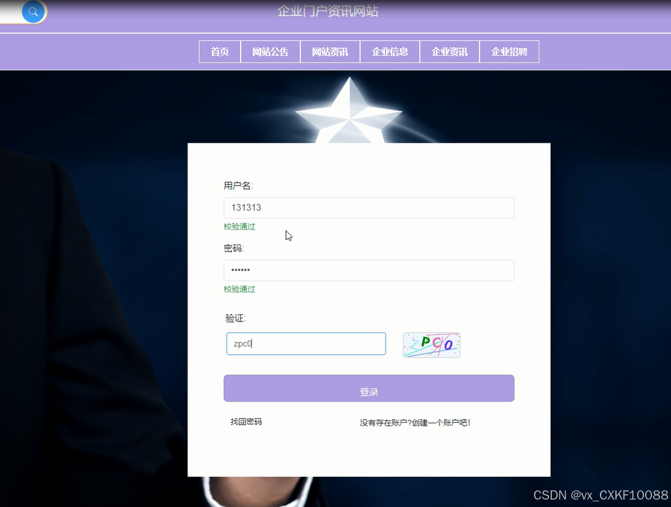The image size is (671, 507).
Task: Click the 密码: label
Action: click(x=234, y=249)
